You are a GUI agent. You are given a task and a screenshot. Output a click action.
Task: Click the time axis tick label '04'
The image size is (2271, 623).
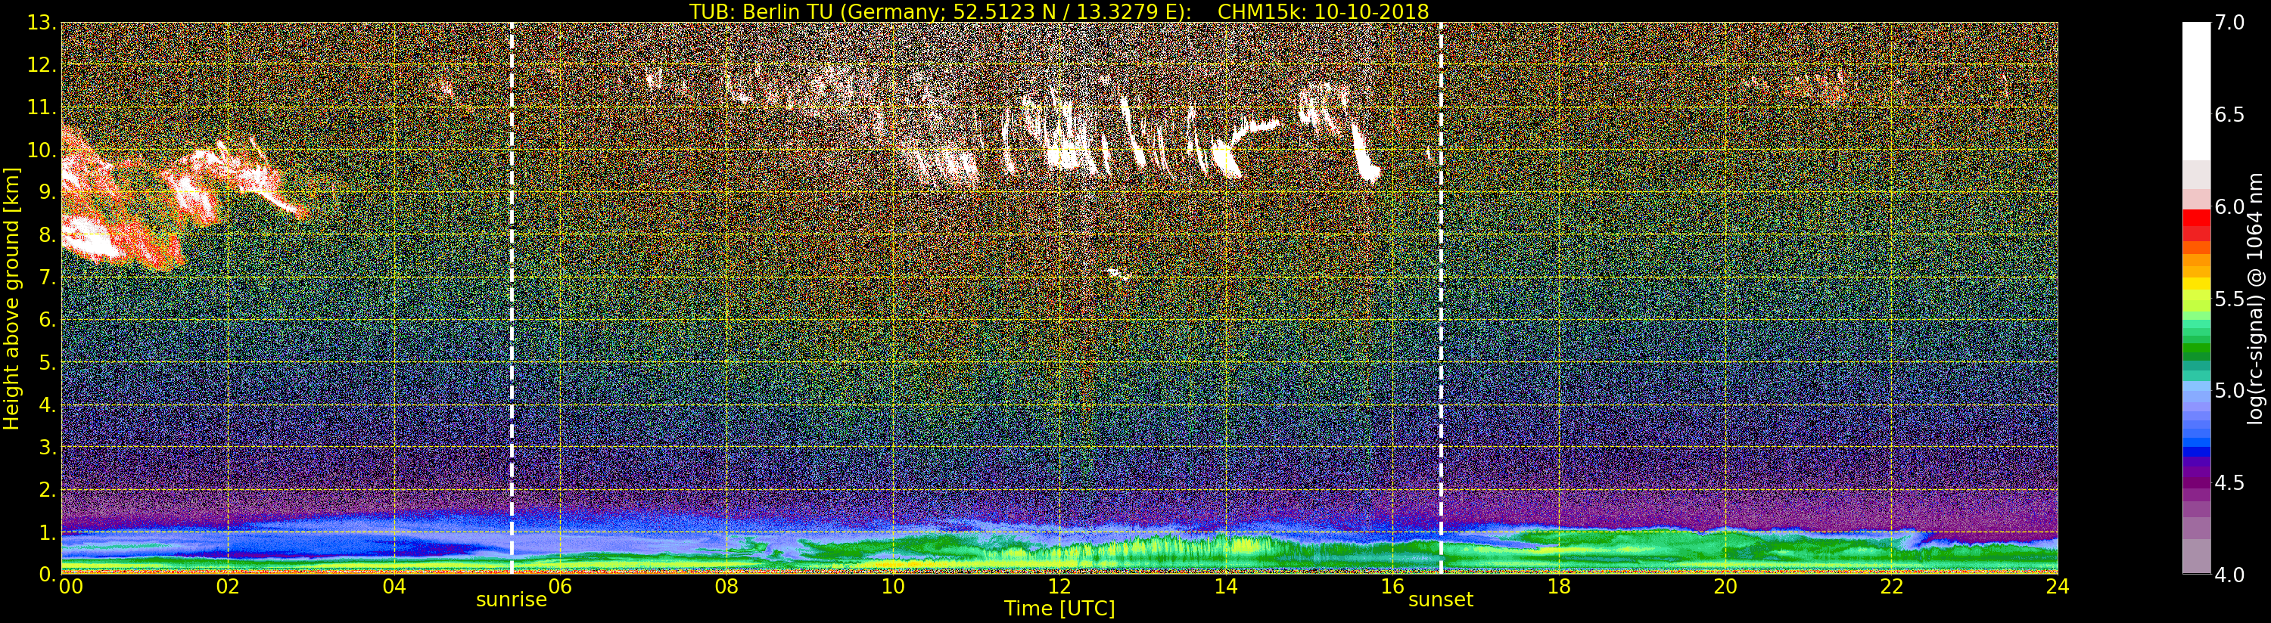(394, 586)
